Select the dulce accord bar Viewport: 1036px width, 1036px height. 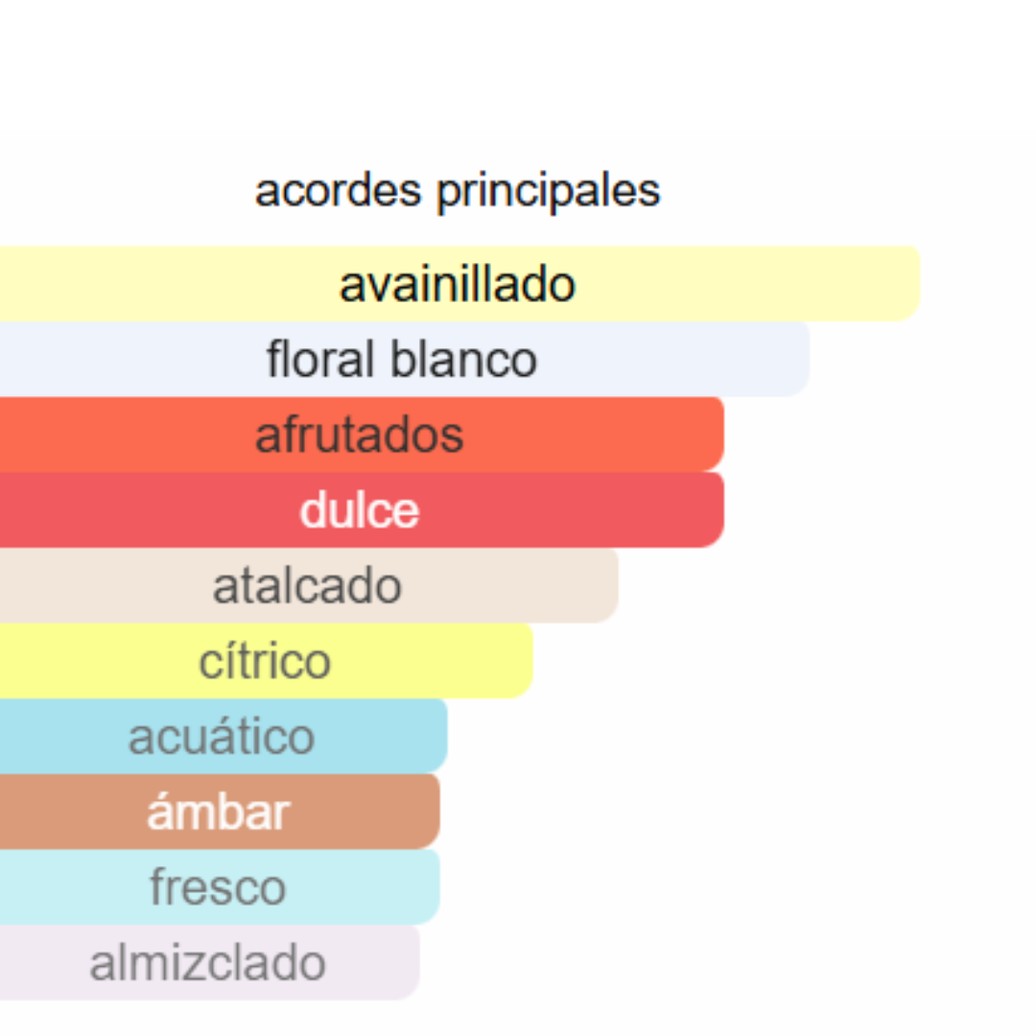[x=360, y=510]
